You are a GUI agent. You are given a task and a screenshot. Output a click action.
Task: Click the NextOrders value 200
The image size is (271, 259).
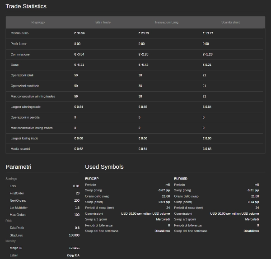coord(77,201)
